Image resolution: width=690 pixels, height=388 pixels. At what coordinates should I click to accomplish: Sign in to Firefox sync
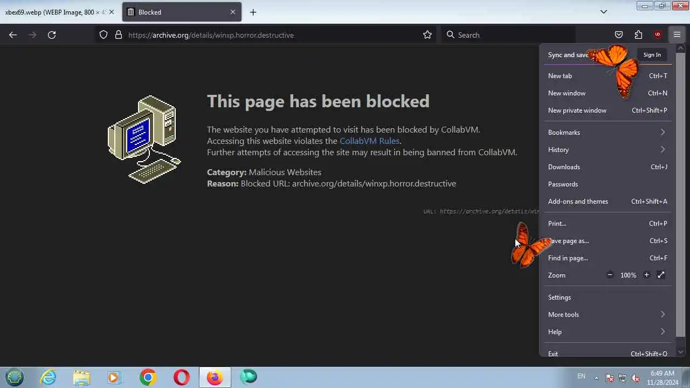click(652, 54)
